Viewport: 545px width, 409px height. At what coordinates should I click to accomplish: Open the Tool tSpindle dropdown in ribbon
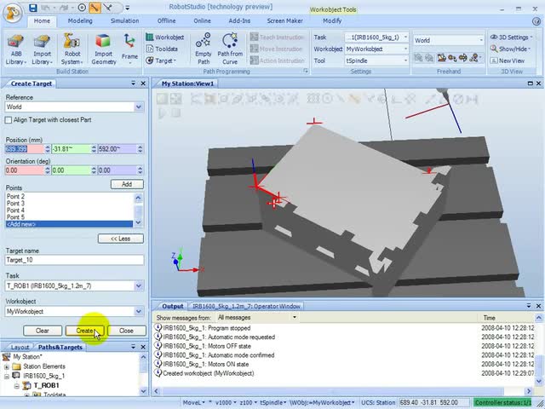[405, 60]
